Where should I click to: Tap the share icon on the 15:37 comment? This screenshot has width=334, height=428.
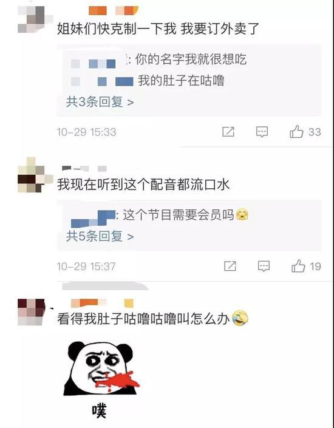tap(230, 266)
